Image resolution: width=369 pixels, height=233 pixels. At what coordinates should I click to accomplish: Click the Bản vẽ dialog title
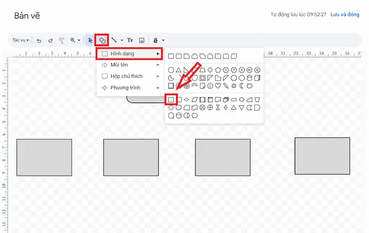coord(27,16)
